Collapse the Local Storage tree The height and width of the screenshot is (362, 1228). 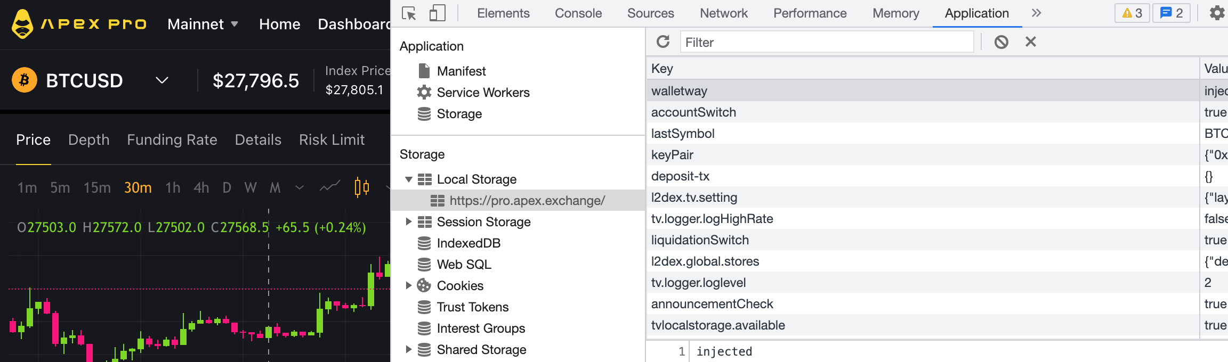[409, 179]
